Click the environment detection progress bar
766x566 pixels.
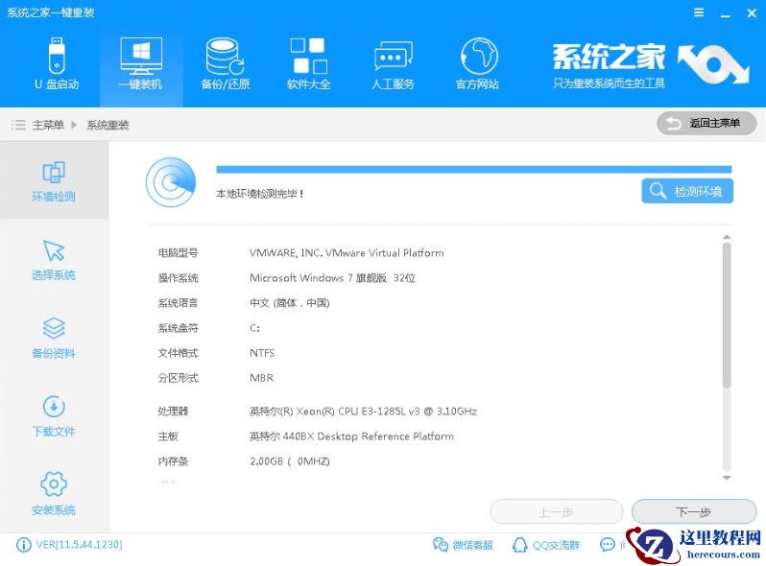[473, 170]
